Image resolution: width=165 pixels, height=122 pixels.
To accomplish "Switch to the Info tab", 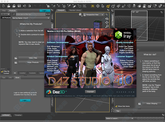I will coord(10,78).
